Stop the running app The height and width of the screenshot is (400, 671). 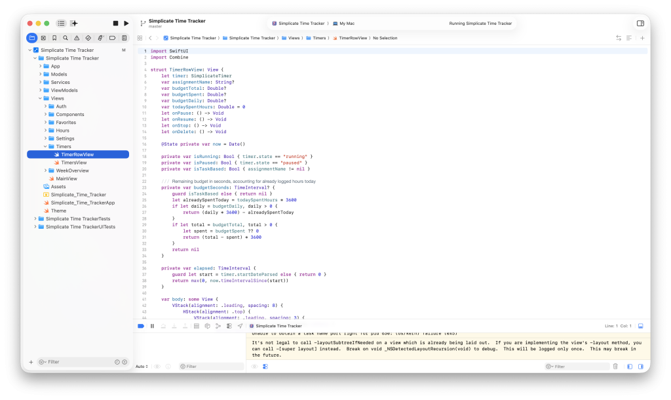[115, 23]
